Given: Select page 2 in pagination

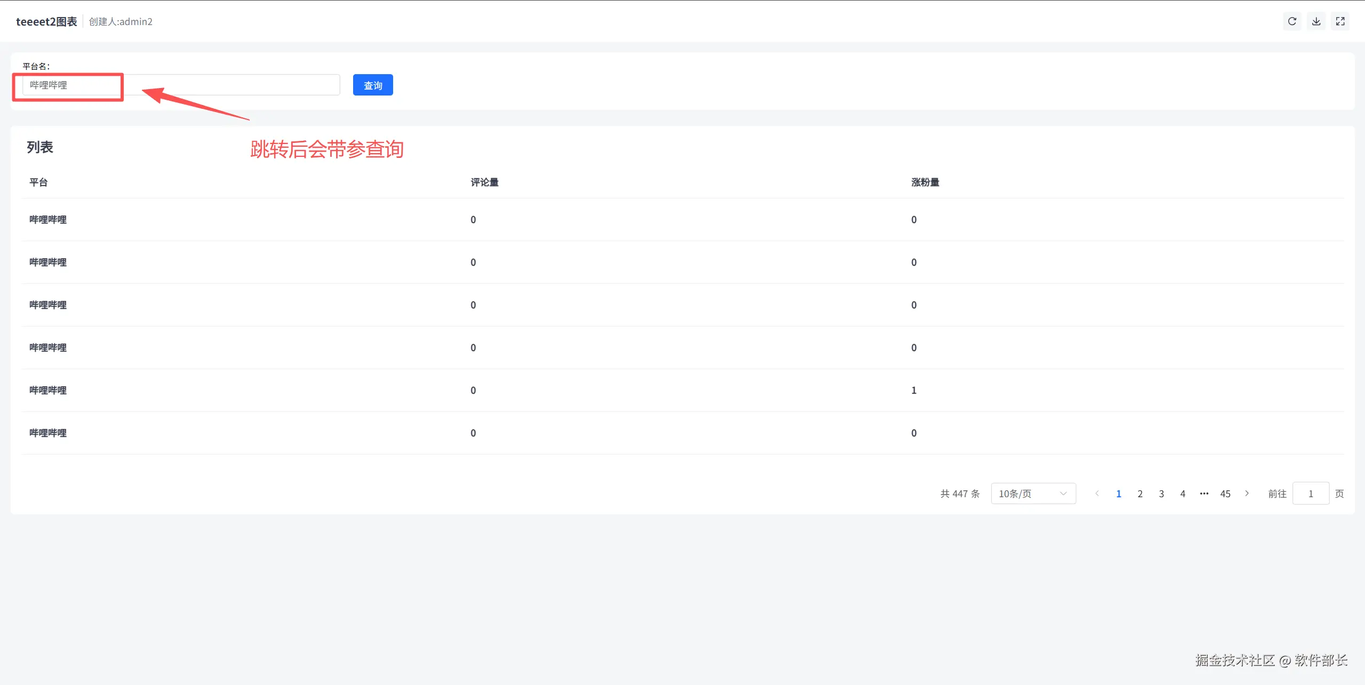Looking at the screenshot, I should pos(1140,493).
